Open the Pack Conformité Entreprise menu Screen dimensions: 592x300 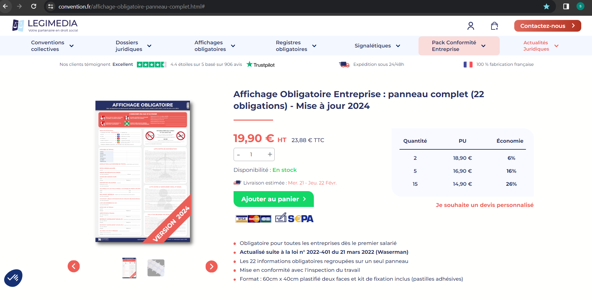459,46
